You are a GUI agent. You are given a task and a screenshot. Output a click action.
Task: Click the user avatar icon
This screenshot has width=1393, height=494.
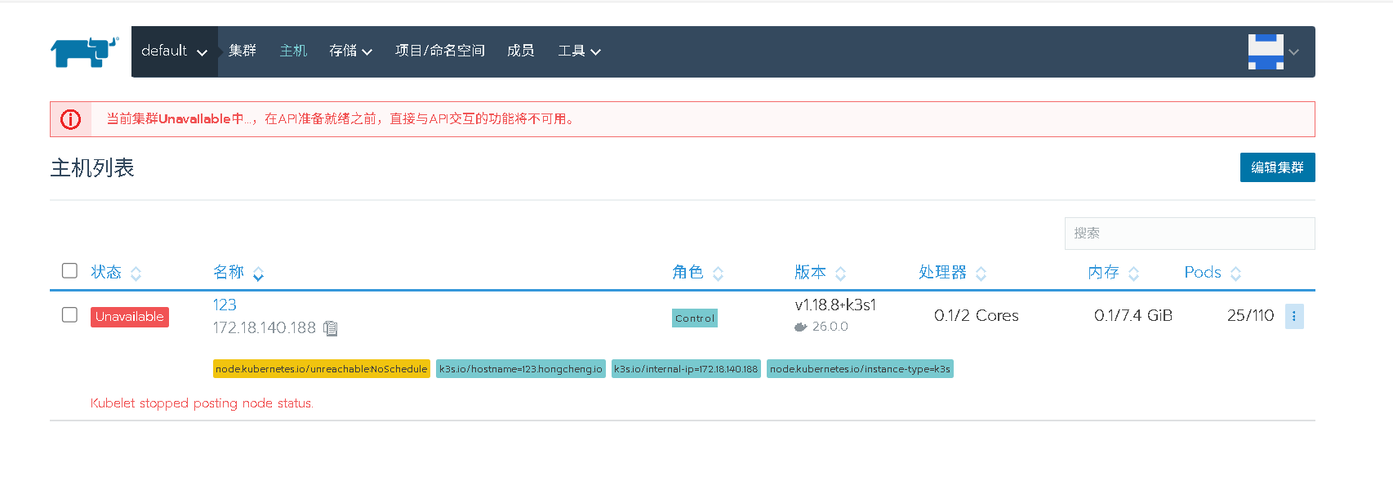(x=1266, y=51)
